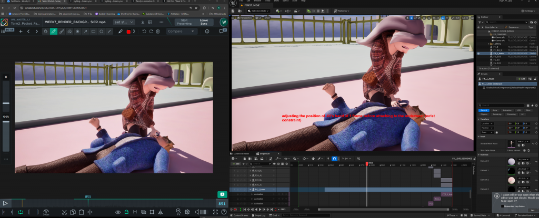The height and width of the screenshot is (218, 539).
Task: Click the scissors cut icon
Action: pyautogui.click(x=64, y=212)
